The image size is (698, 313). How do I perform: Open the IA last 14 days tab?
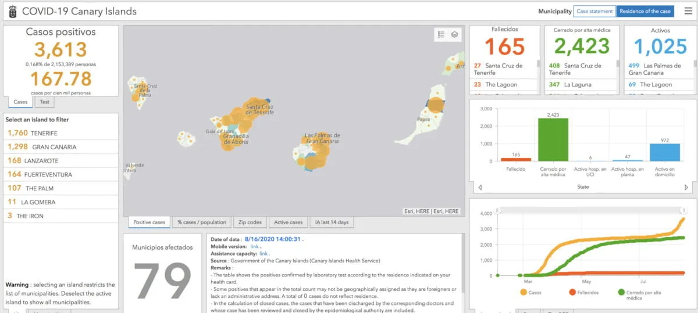click(332, 222)
